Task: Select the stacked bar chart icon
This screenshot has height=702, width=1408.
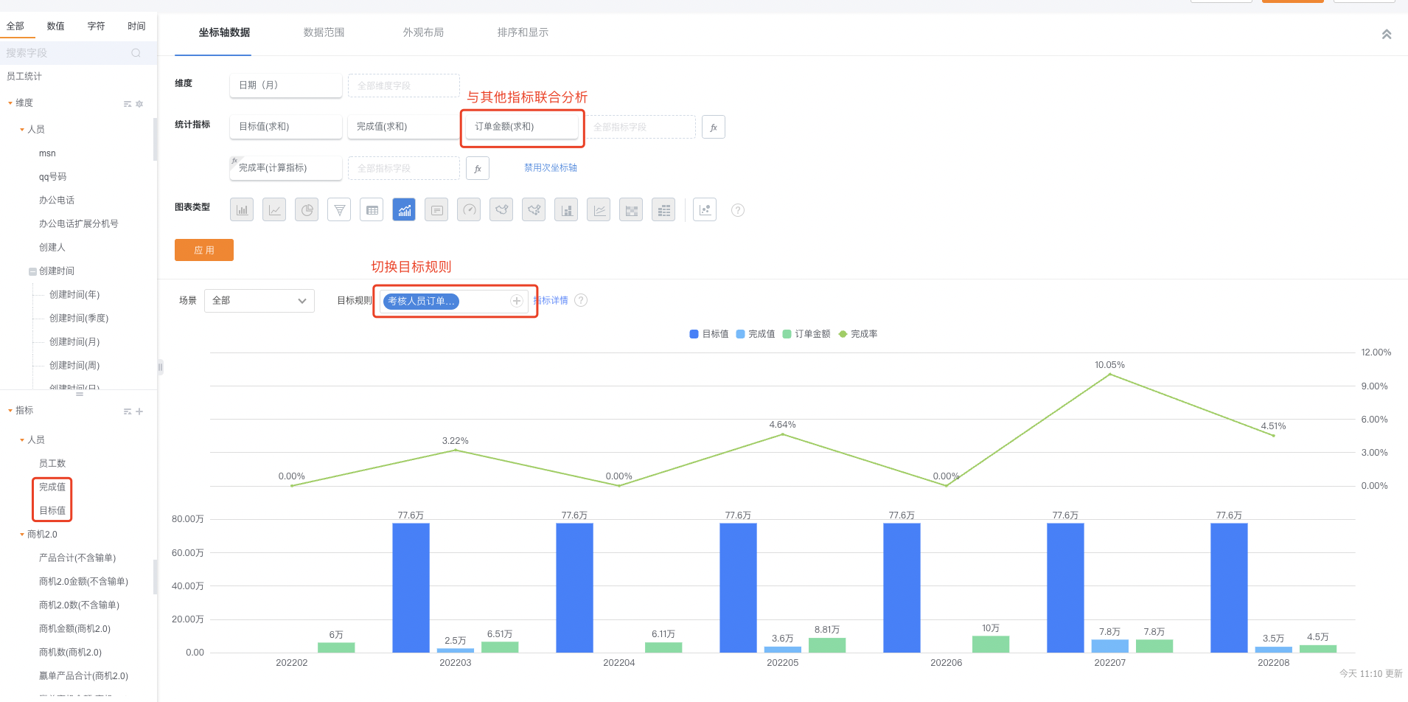Action: click(x=566, y=210)
